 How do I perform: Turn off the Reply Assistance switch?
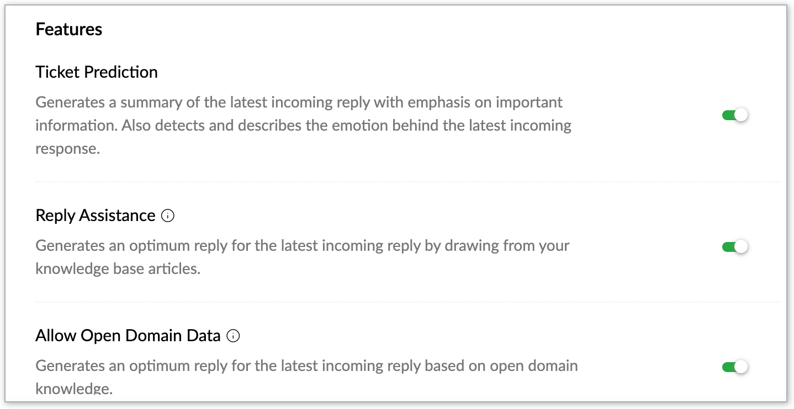point(734,247)
